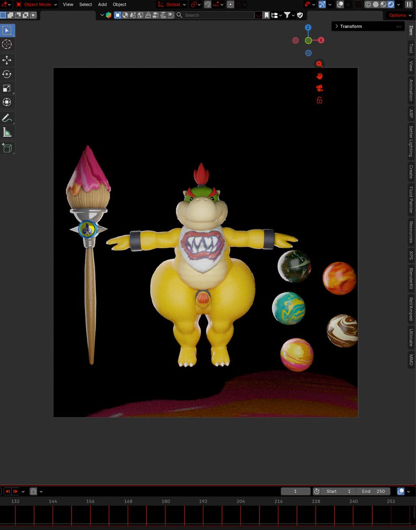The width and height of the screenshot is (416, 530).
Task: Open the View menu
Action: pyautogui.click(x=68, y=4)
